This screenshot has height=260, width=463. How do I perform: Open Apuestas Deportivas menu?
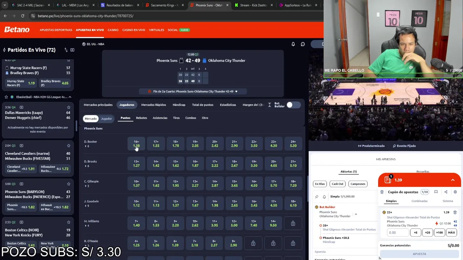pyautogui.click(x=56, y=30)
